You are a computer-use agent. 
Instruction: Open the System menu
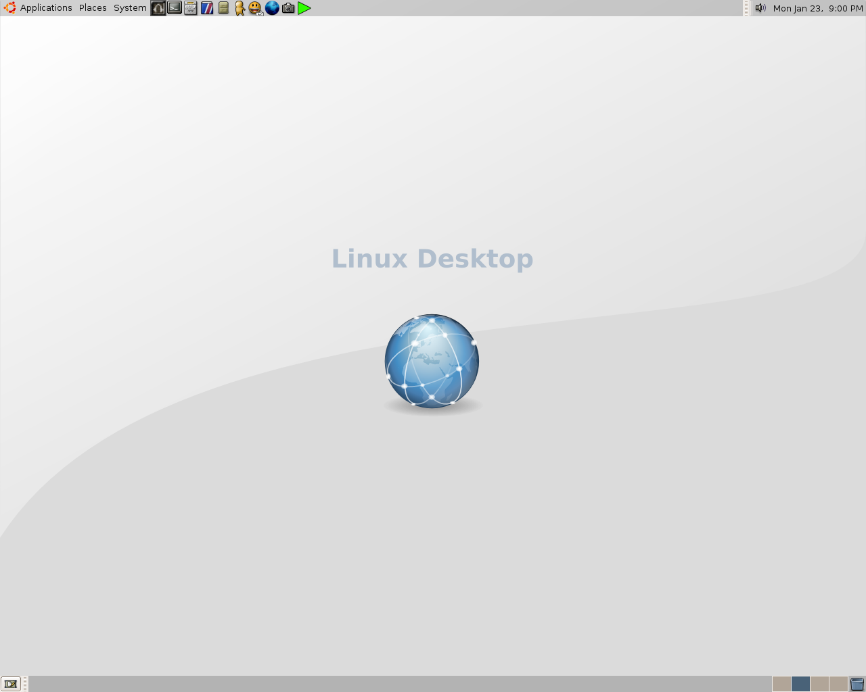130,8
